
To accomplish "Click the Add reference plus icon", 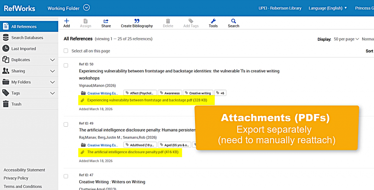I will click(x=66, y=21).
